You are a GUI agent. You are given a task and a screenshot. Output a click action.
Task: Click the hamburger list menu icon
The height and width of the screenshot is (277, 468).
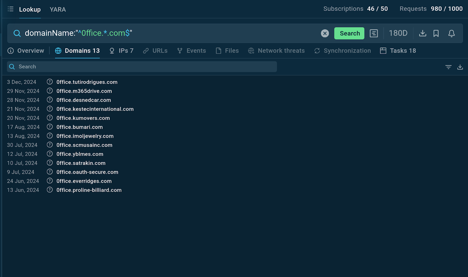click(11, 9)
